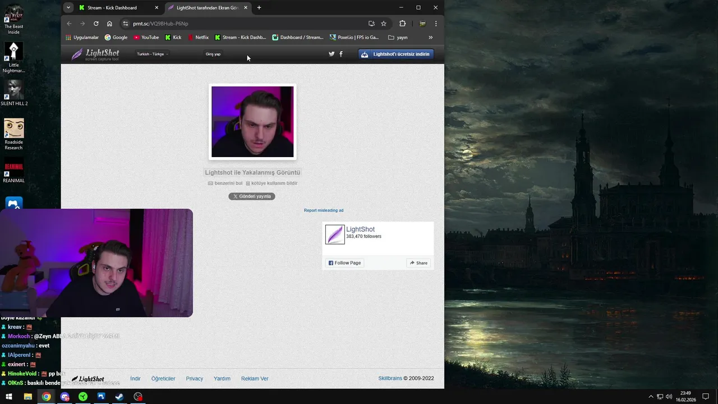The height and width of the screenshot is (404, 718).
Task: Open the Razer Cortex taskbar icon
Action: 83,397
